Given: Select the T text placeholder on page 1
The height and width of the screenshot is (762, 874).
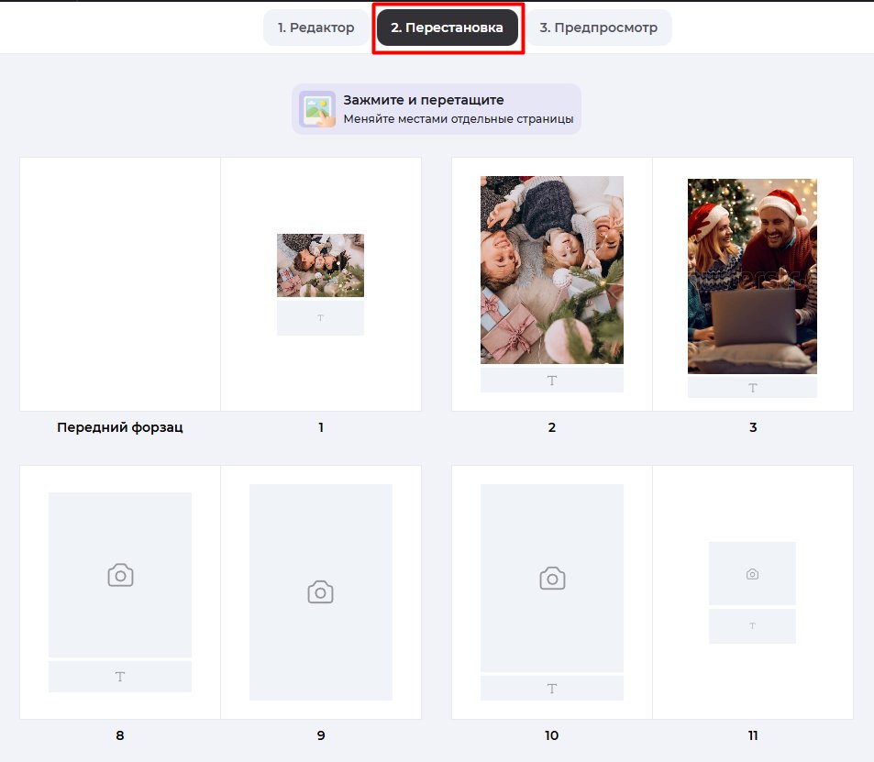Looking at the screenshot, I should pyautogui.click(x=320, y=317).
